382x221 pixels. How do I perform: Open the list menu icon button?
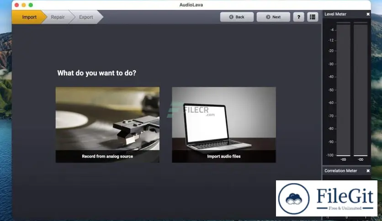pyautogui.click(x=313, y=17)
